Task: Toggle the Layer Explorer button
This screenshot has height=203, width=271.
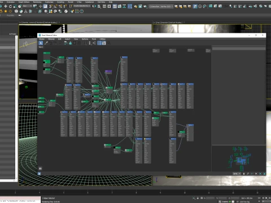Action: tap(109, 6)
